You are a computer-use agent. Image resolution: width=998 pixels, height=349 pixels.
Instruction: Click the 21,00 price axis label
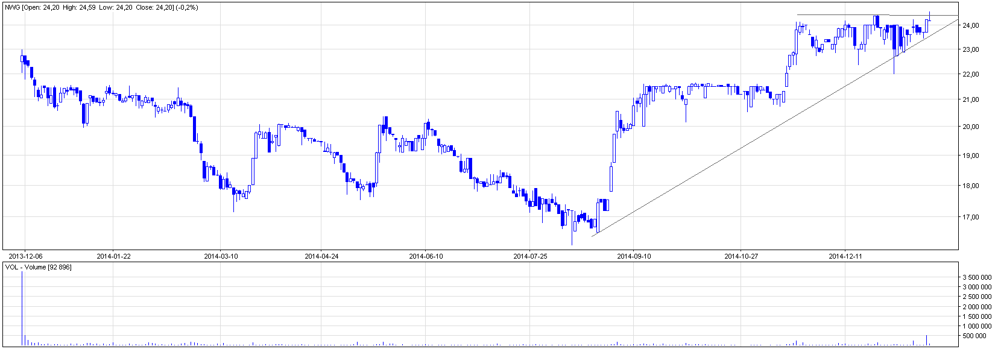pos(971,99)
